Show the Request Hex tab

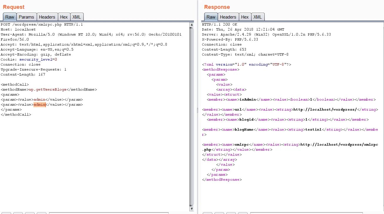(64, 17)
